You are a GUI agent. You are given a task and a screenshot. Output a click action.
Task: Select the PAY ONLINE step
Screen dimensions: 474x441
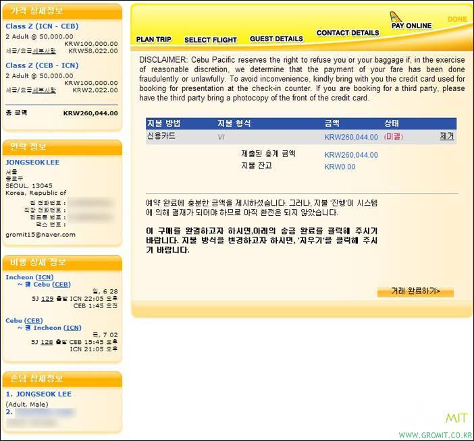(x=411, y=26)
